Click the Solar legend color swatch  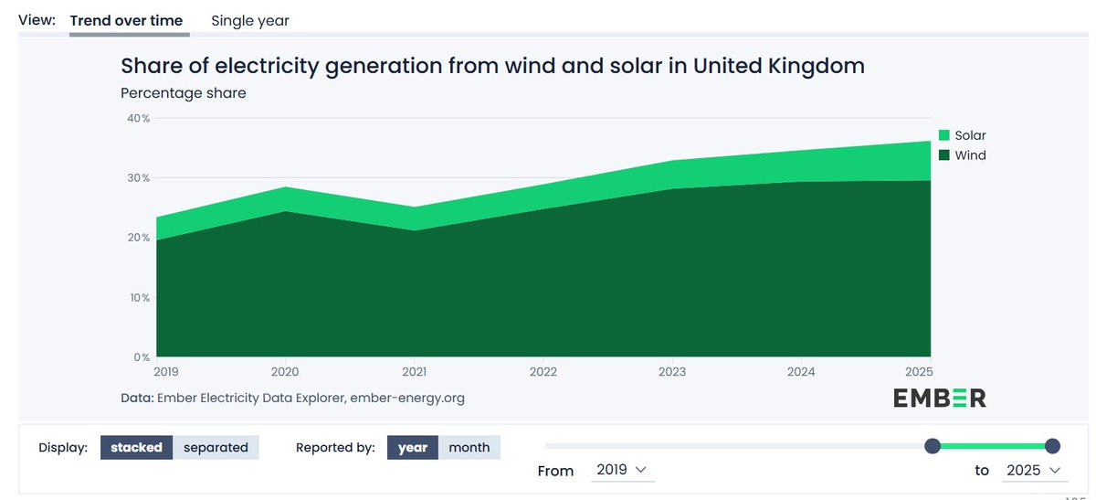(944, 135)
